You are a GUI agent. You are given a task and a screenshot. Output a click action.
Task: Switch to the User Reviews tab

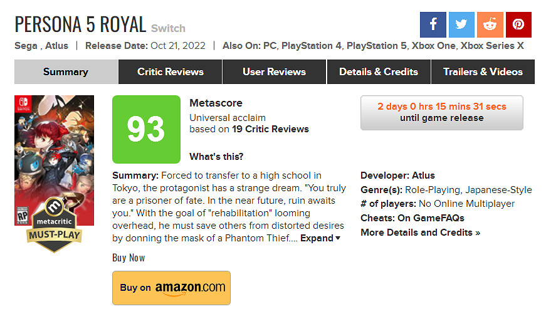pyautogui.click(x=274, y=72)
